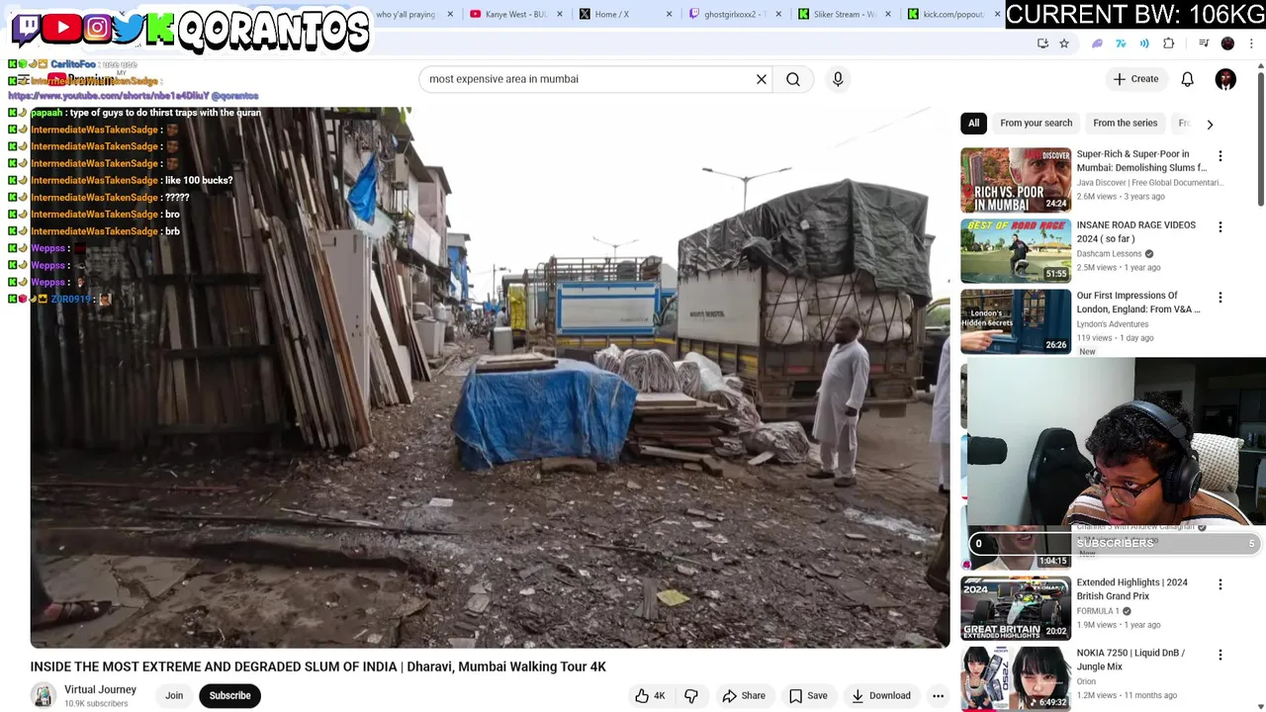Start voice search with the microphone

pyautogui.click(x=838, y=79)
